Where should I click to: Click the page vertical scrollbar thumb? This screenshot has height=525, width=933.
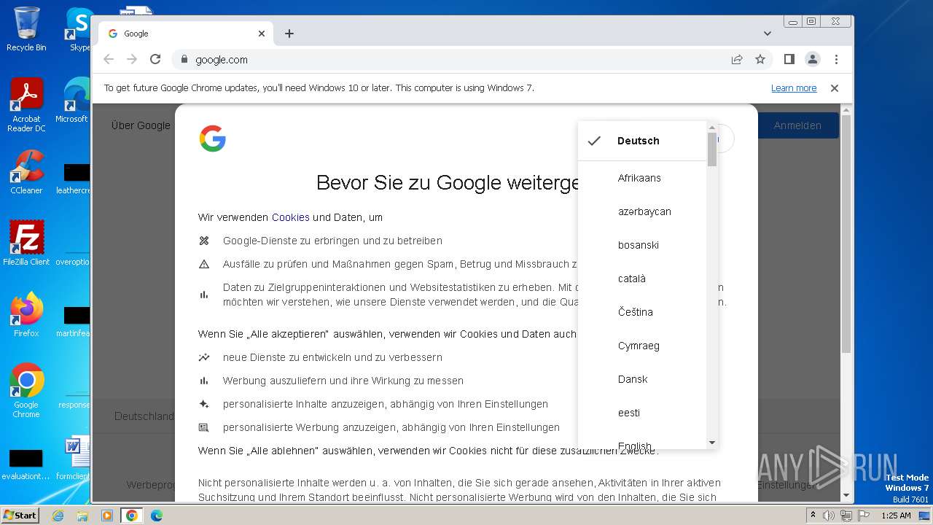click(846, 233)
